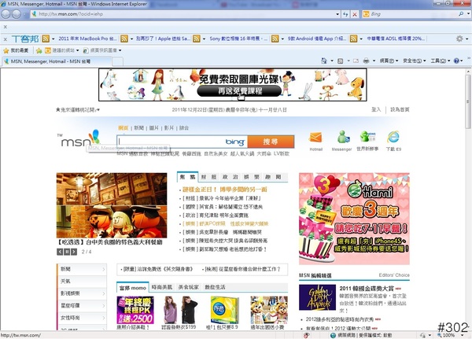
Task: Click the MSN butterfly logo
Action: [x=80, y=138]
